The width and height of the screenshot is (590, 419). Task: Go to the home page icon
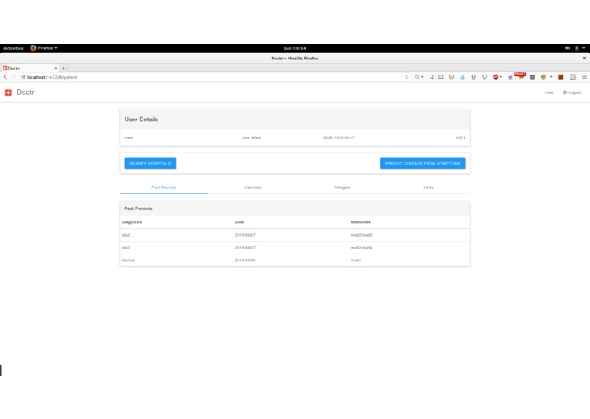point(474,77)
